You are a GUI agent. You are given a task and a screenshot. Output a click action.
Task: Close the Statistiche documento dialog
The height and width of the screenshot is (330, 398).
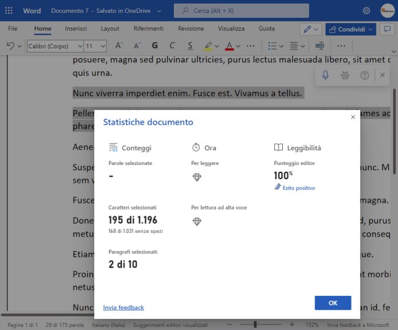pos(353,117)
